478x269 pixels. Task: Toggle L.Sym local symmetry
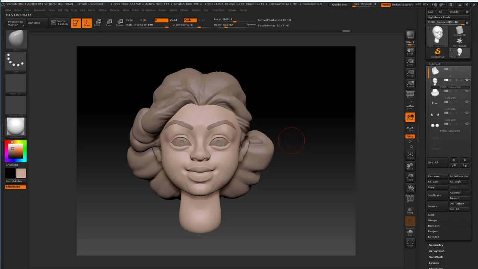(410, 129)
